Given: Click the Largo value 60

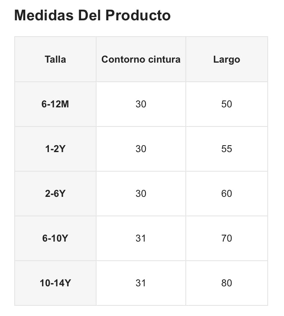Looking at the screenshot, I should (227, 194).
